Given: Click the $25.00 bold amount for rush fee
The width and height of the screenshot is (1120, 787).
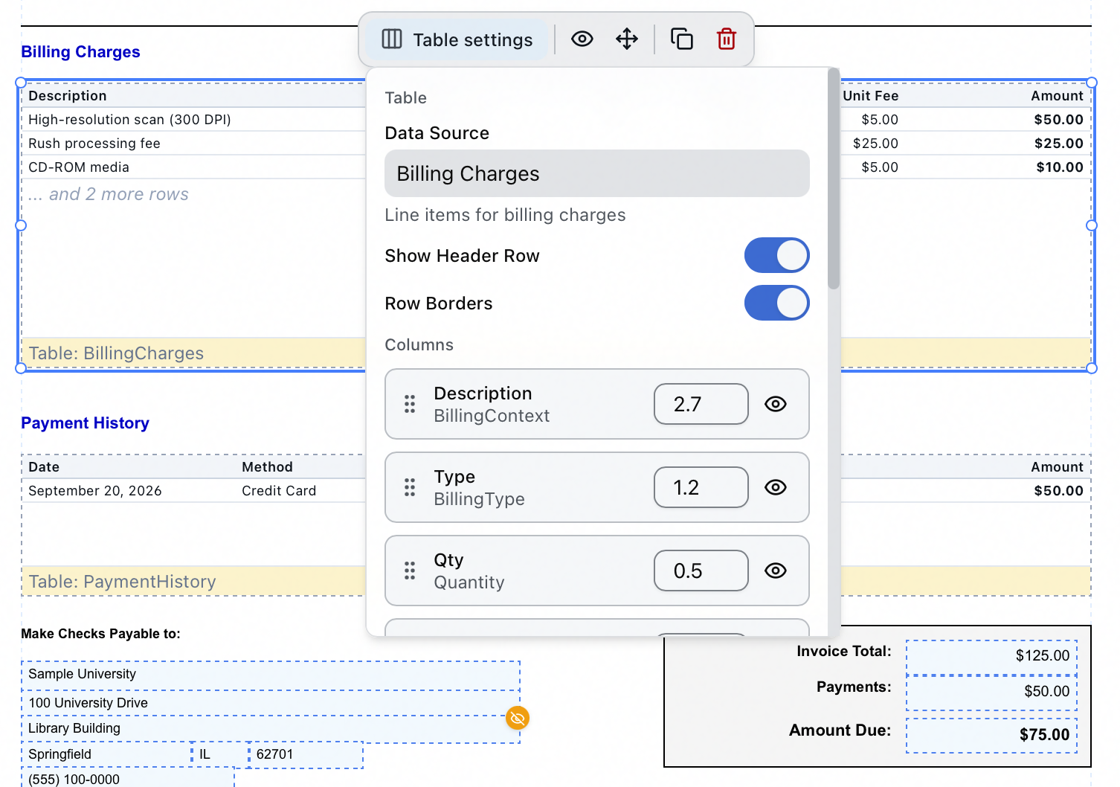Looking at the screenshot, I should 1059,144.
